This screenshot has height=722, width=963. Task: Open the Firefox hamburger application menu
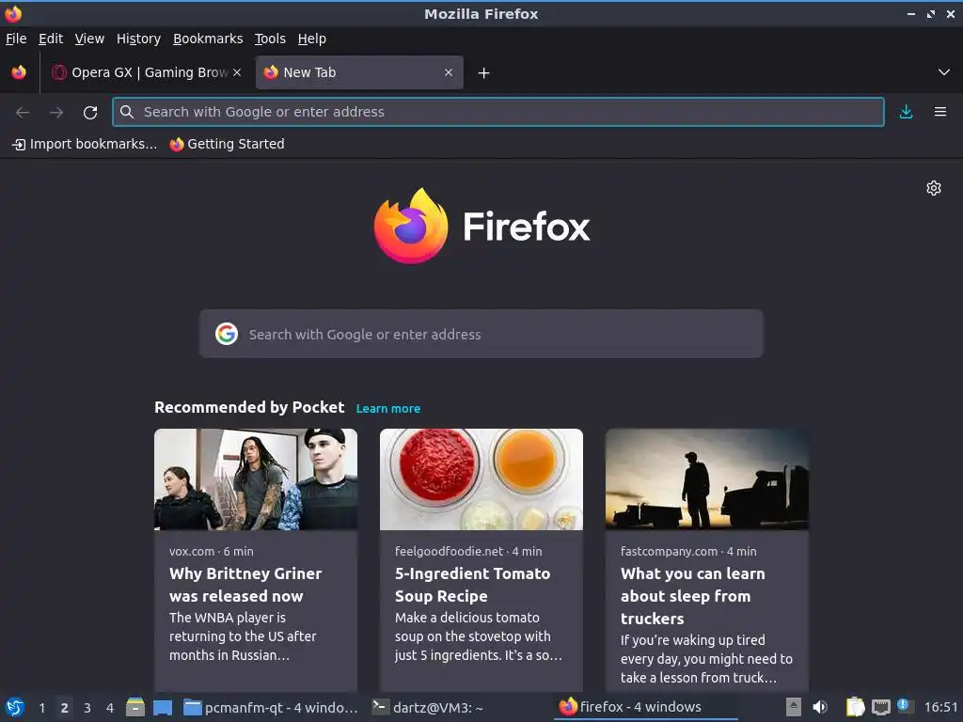coord(940,112)
